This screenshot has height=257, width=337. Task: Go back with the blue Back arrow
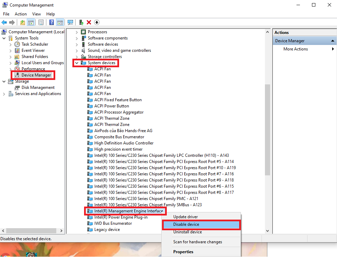click(4, 22)
